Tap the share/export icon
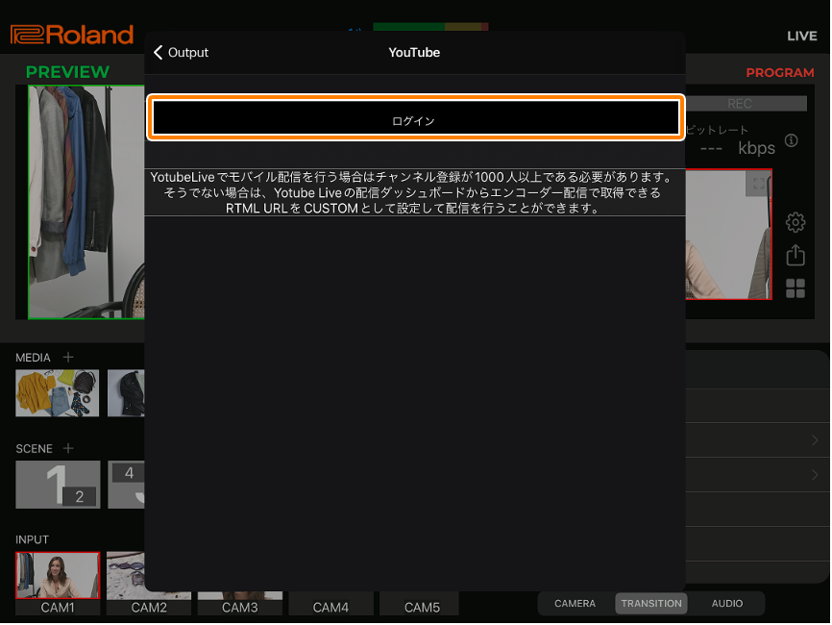832x625 pixels. [x=795, y=255]
